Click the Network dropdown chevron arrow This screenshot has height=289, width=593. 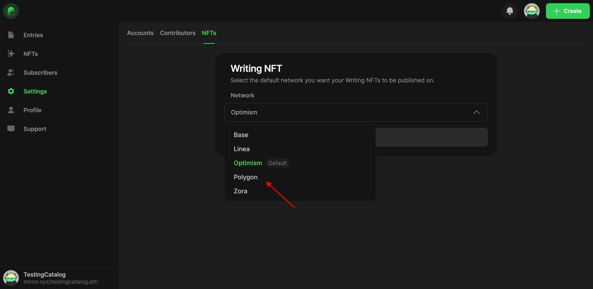pyautogui.click(x=476, y=112)
